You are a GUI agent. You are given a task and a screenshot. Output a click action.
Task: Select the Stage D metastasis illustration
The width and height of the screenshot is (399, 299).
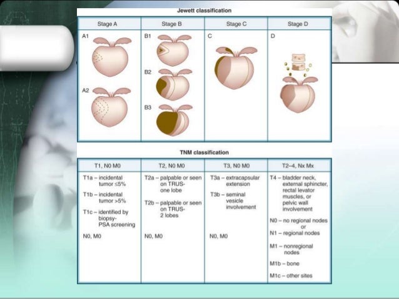click(299, 83)
